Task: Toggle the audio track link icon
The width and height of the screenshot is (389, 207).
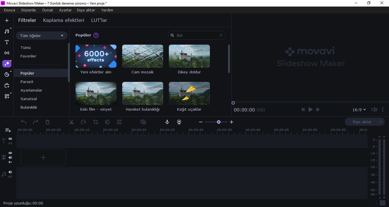Action: [10, 177]
